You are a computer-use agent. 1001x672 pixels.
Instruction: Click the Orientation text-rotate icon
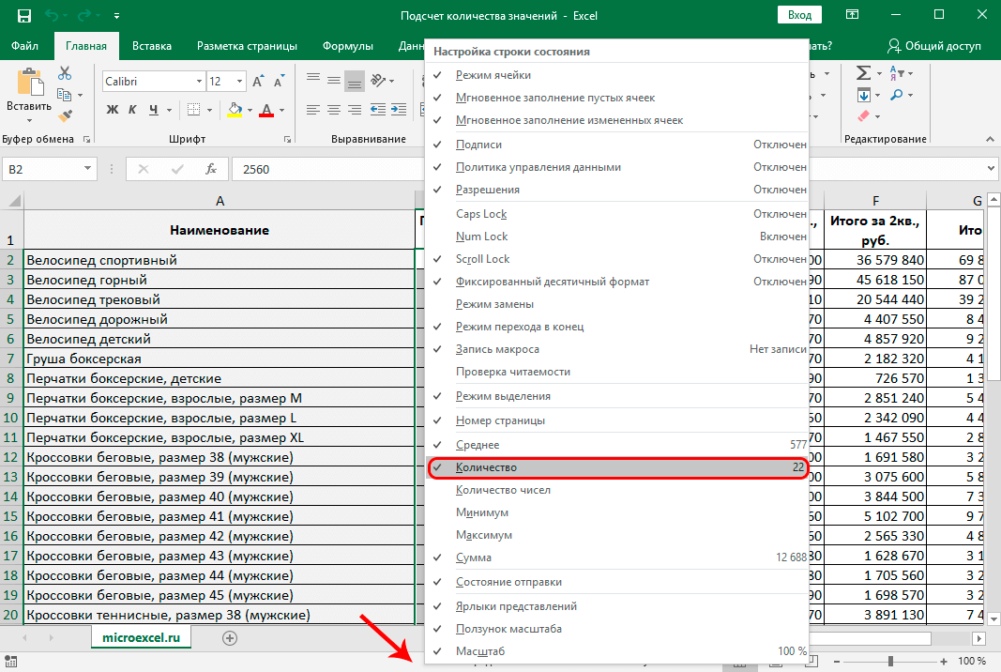click(x=379, y=81)
